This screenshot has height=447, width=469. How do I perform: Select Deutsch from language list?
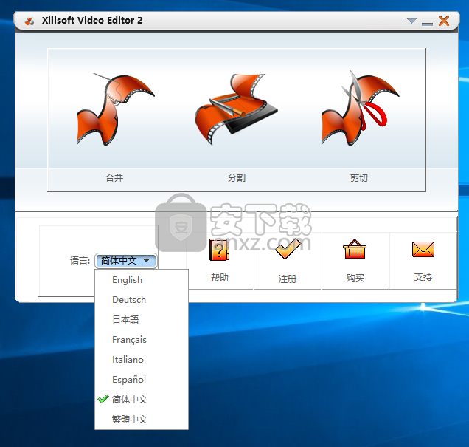[142, 300]
